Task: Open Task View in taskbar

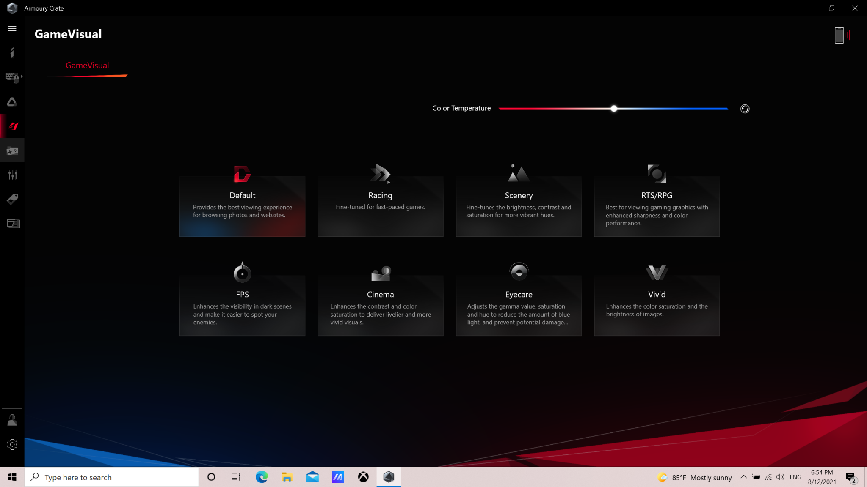Action: [236, 477]
